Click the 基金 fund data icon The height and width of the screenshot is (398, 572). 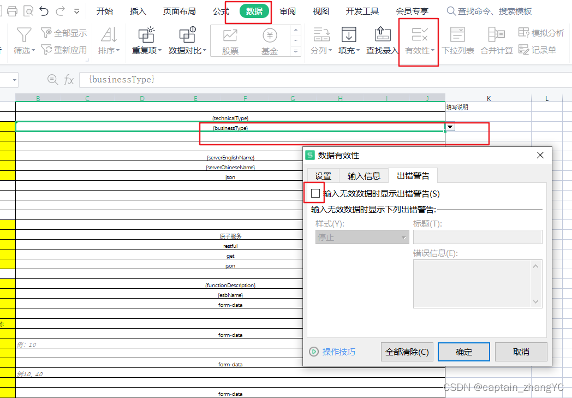(270, 41)
